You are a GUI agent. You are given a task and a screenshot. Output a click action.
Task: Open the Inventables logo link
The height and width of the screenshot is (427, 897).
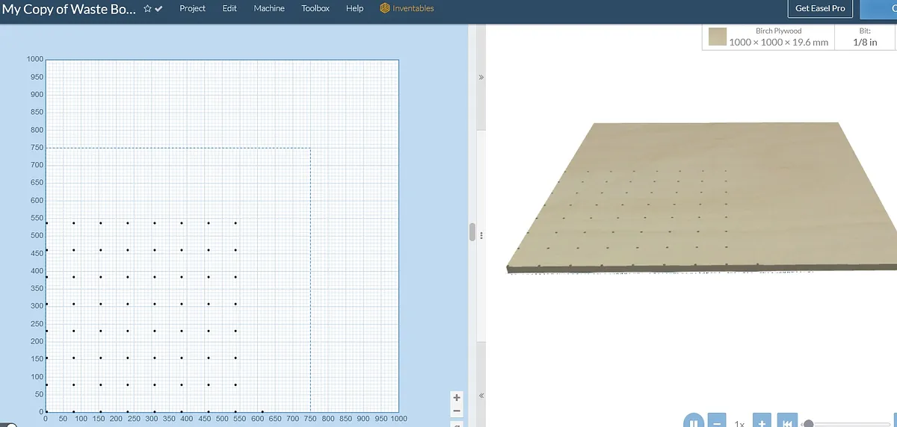pyautogui.click(x=407, y=8)
